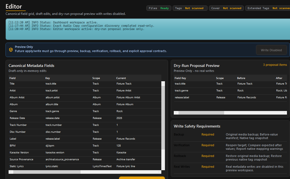Click the proposal preview scrollbar left arrow

pyautogui.click(x=176, y=113)
